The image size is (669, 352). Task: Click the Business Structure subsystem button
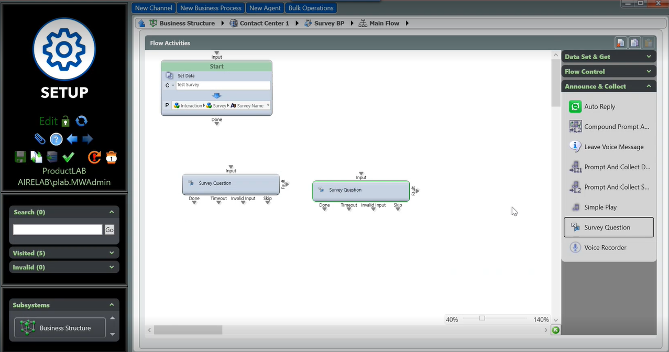pyautogui.click(x=60, y=328)
